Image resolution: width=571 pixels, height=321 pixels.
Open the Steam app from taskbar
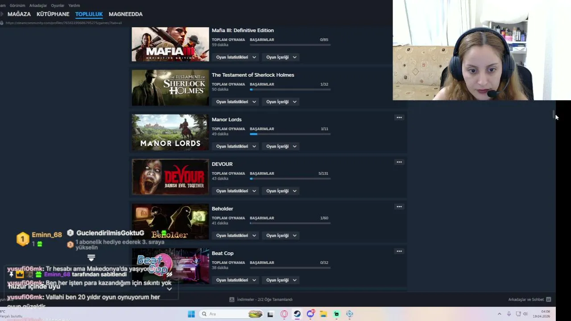pyautogui.click(x=297, y=314)
